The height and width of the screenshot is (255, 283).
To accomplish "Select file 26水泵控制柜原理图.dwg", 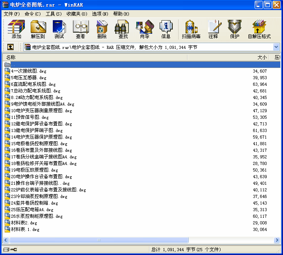I will pyautogui.click(x=37, y=216).
